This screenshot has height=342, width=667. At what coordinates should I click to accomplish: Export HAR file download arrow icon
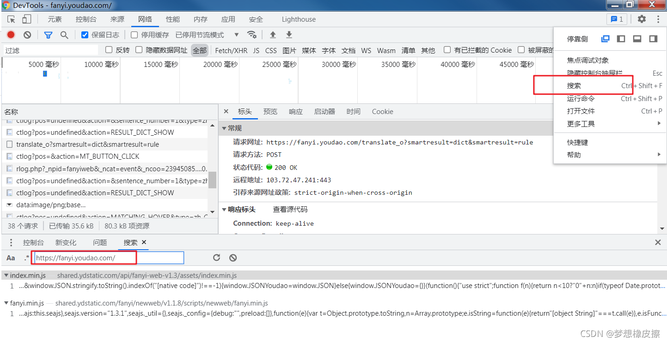(x=289, y=35)
